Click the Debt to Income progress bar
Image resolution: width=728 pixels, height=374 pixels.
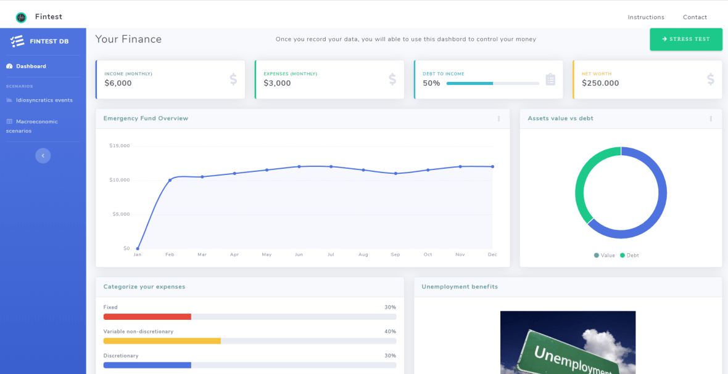click(492, 83)
